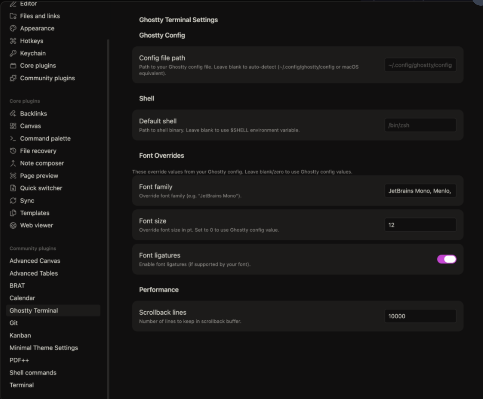Click the Command palette prompt icon

point(13,139)
